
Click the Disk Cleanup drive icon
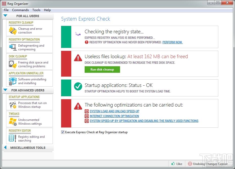click(13, 64)
